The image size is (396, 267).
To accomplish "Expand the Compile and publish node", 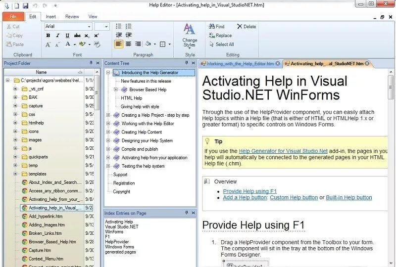I will [x=108, y=149].
